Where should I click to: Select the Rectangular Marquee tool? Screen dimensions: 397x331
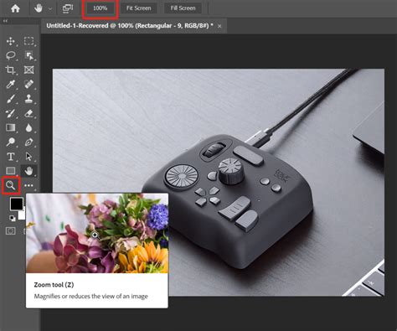[28, 41]
